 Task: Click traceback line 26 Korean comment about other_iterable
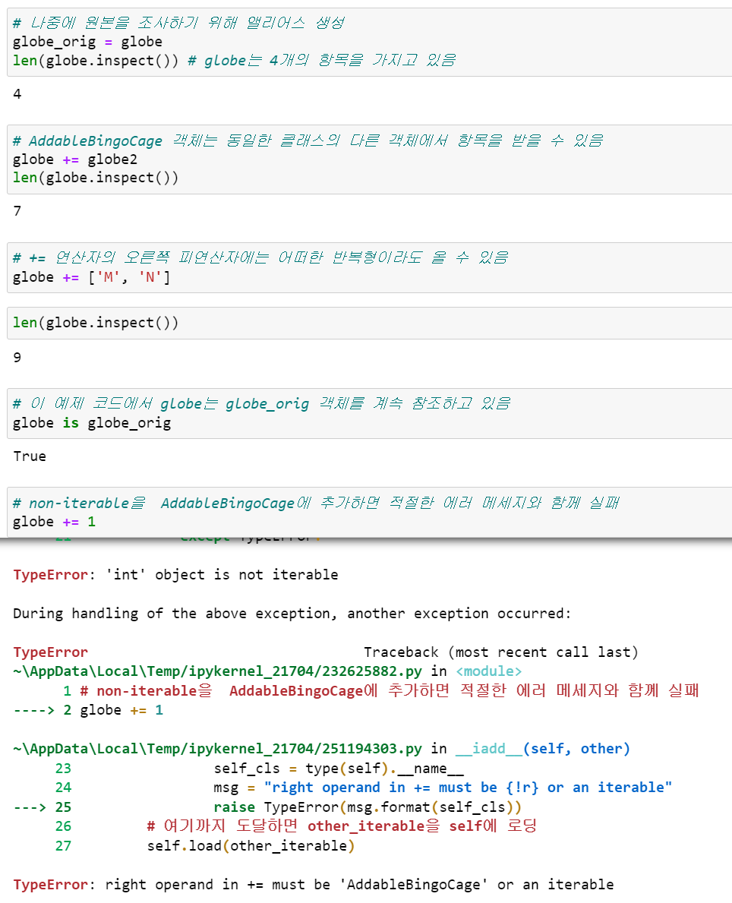coord(296,826)
